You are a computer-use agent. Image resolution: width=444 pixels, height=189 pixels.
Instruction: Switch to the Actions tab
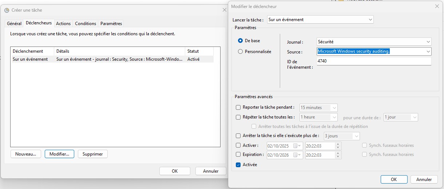click(63, 24)
